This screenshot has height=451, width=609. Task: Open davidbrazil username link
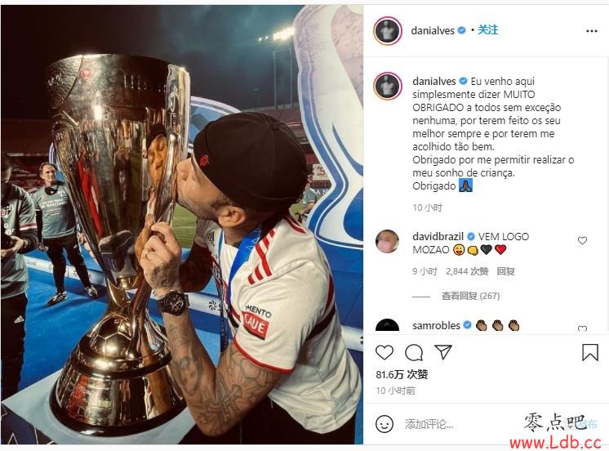point(438,236)
